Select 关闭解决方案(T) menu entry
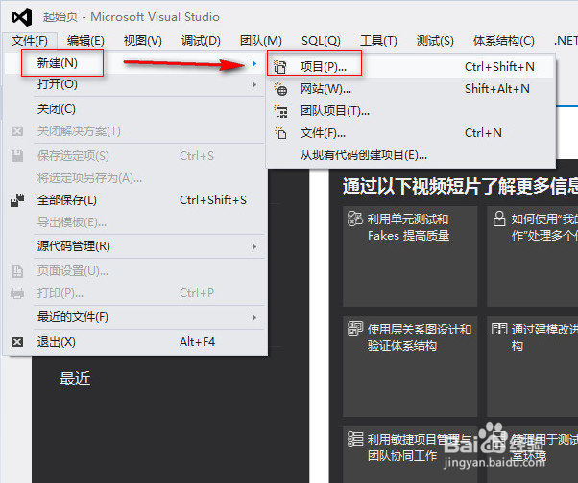 pyautogui.click(x=135, y=131)
